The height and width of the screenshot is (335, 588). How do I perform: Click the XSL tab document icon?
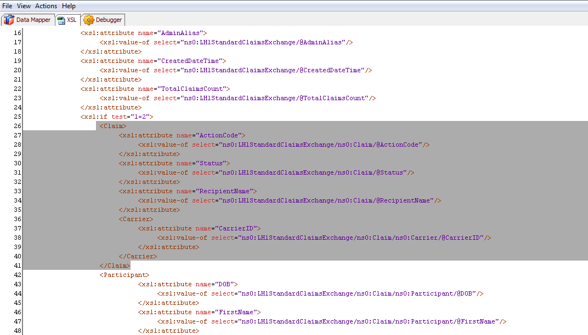pyautogui.click(x=61, y=20)
